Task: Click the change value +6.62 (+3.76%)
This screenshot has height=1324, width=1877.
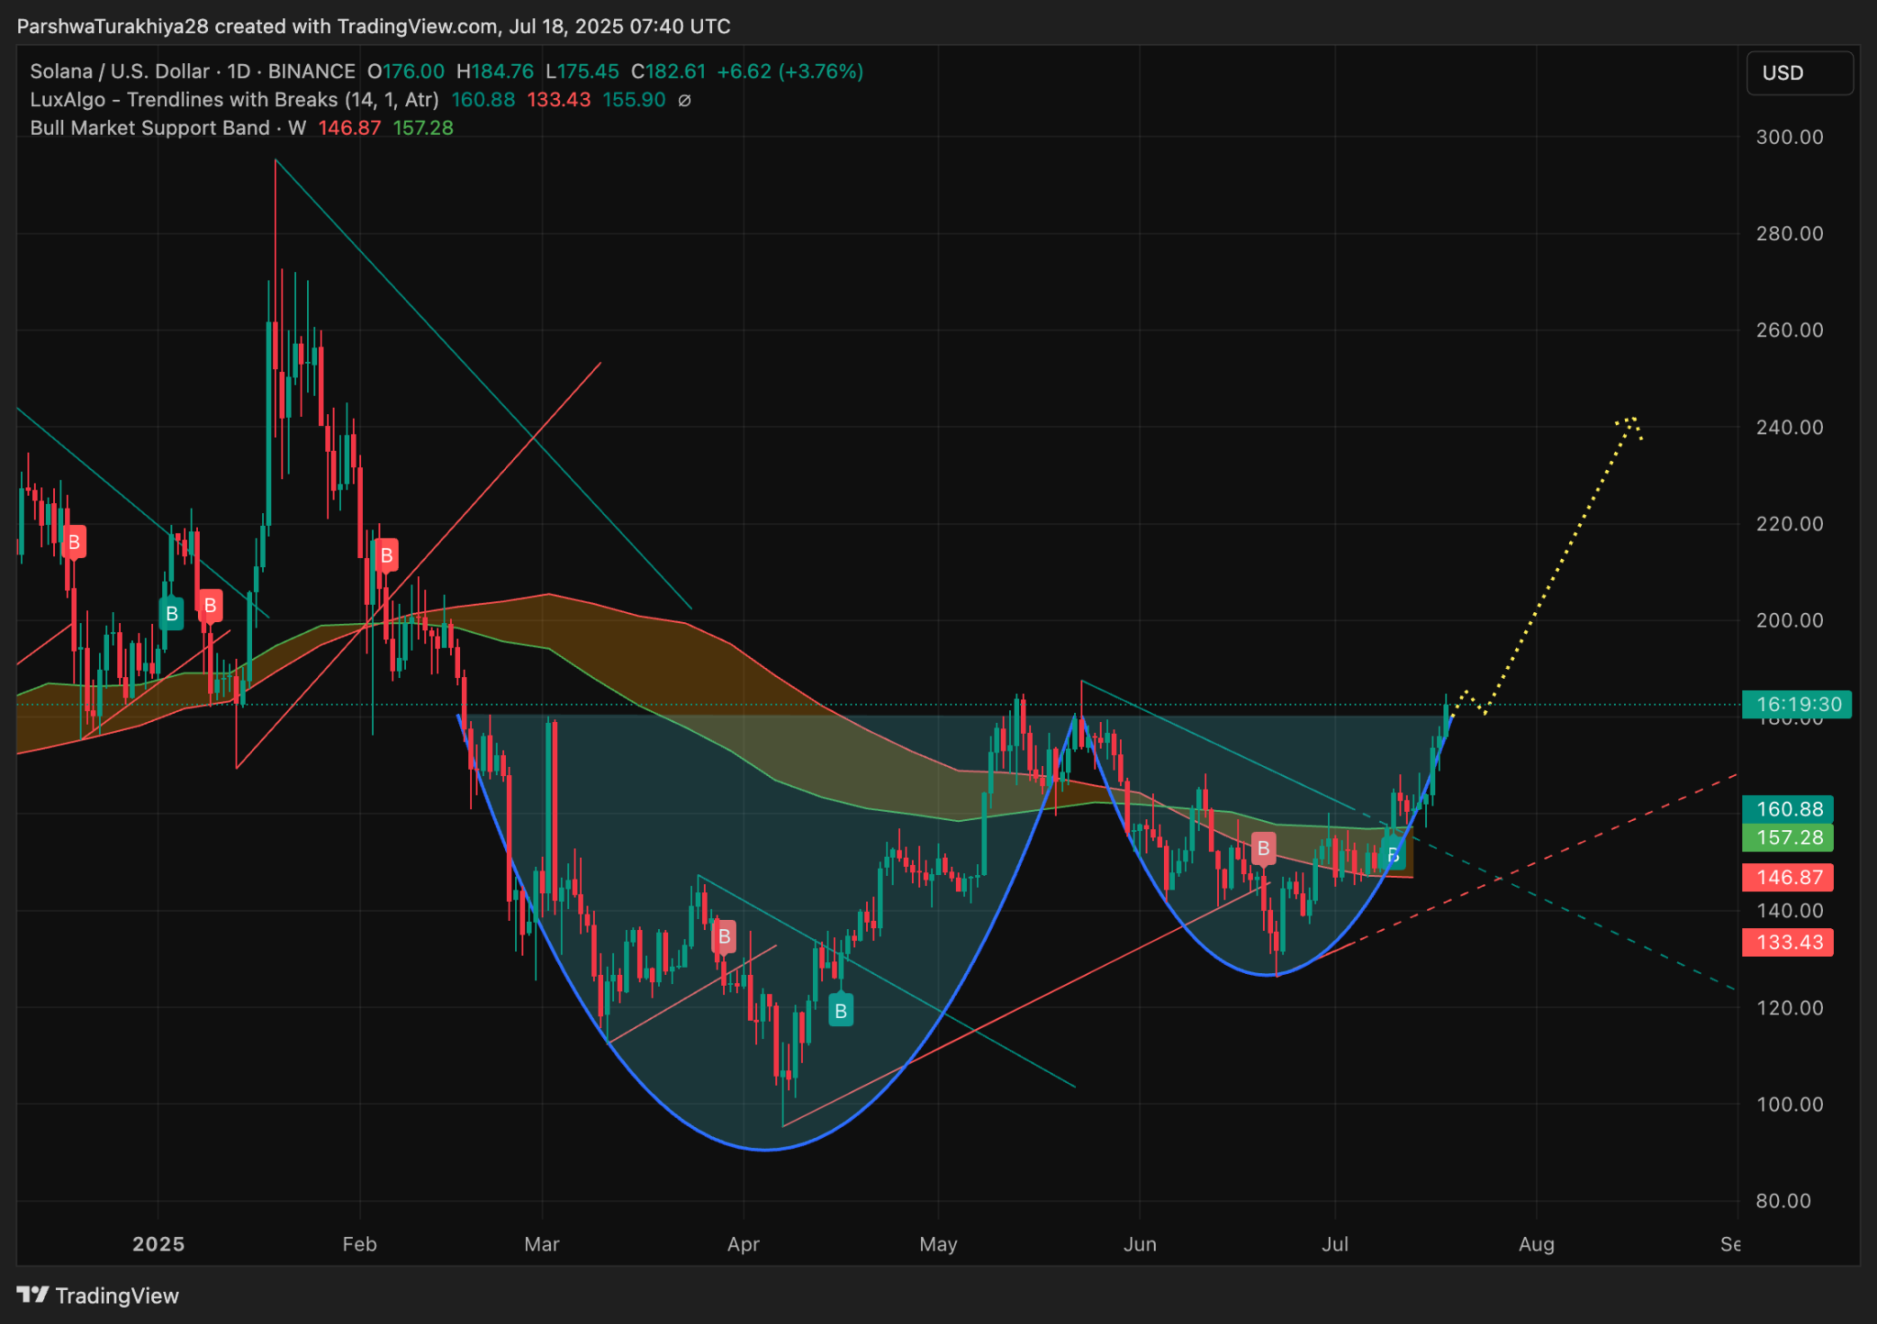Action: click(790, 71)
